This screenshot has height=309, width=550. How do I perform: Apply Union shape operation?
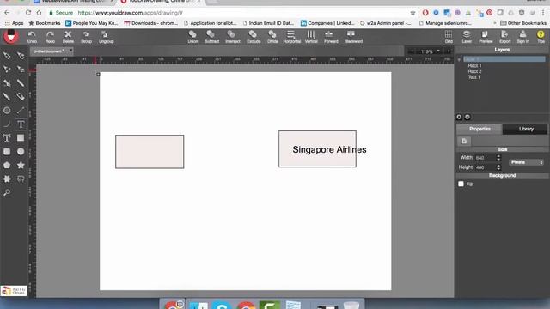click(192, 37)
